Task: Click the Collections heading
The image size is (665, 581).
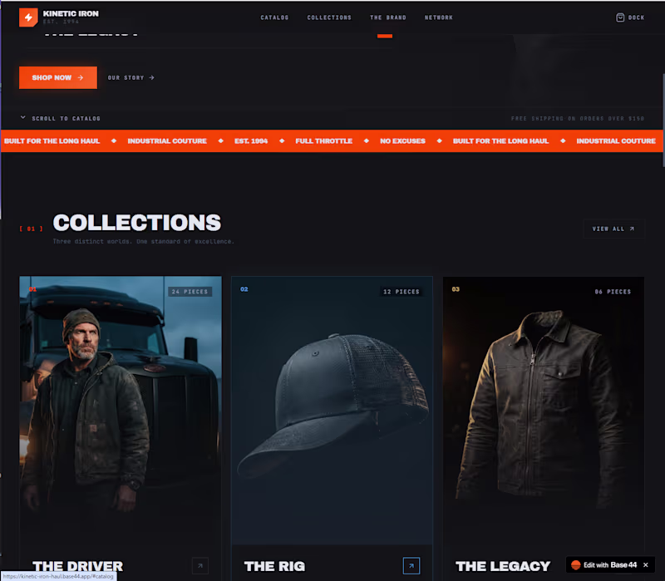Action: coord(137,222)
